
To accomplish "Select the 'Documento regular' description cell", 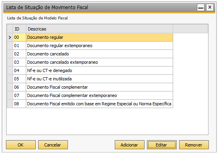I will click(99, 37).
